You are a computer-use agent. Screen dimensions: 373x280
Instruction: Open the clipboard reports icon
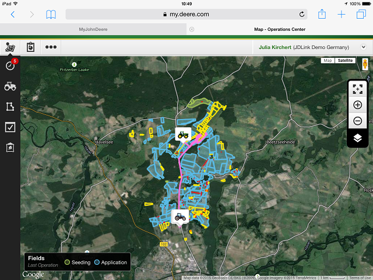click(31, 47)
